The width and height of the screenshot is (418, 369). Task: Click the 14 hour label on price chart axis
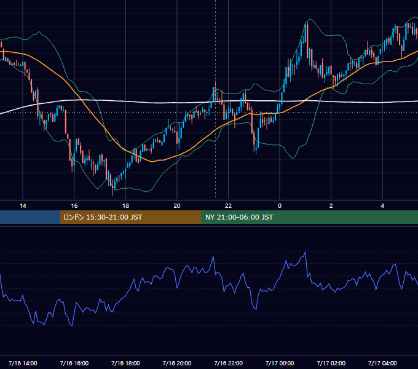23,205
